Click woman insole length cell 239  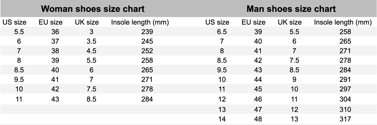[x=147, y=32]
